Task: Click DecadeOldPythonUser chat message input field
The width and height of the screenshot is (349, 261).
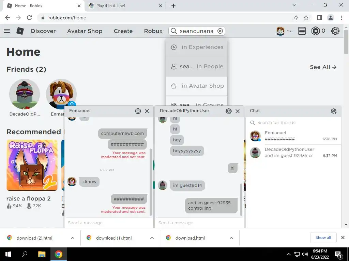Action: (x=199, y=223)
